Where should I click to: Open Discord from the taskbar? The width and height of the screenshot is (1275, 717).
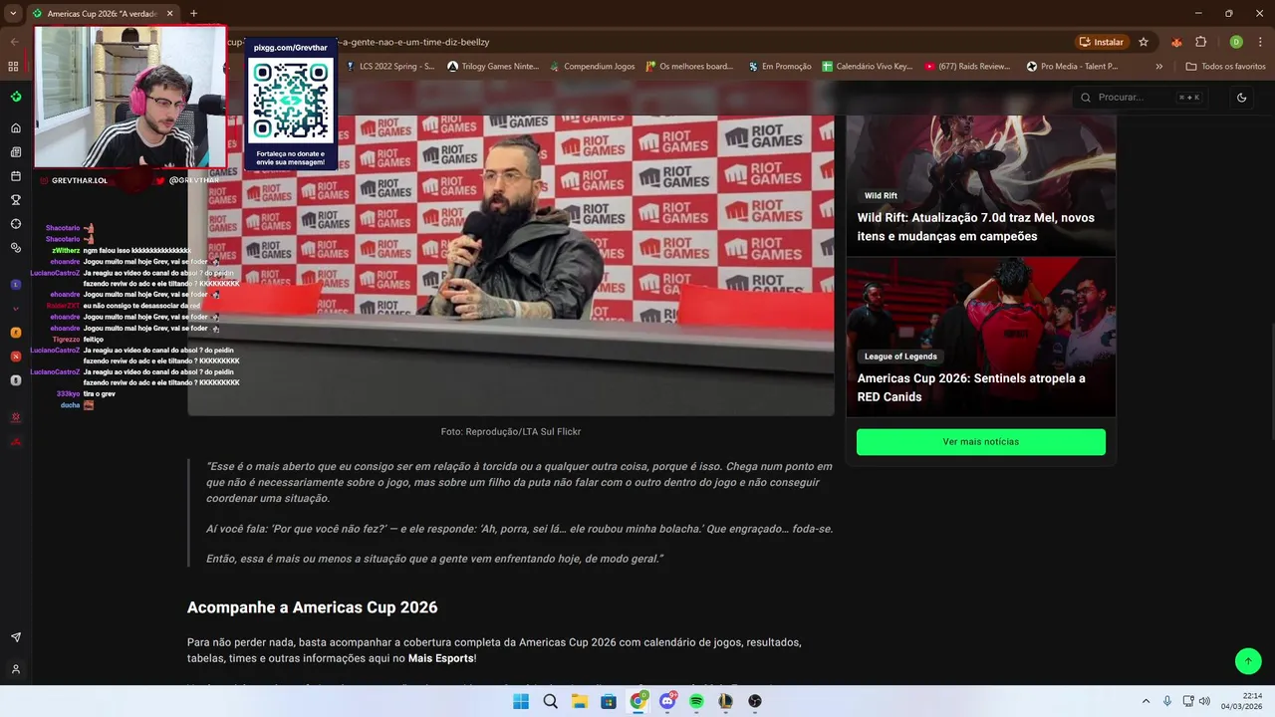coord(667,701)
